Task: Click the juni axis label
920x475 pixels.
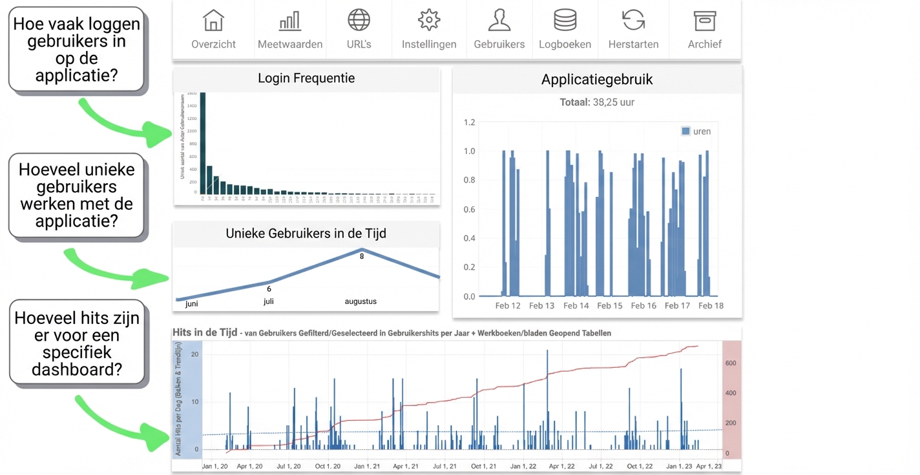Action: (x=192, y=303)
